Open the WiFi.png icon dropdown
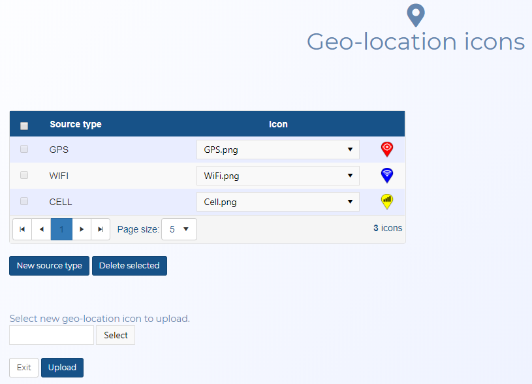This screenshot has height=384, width=532. (x=277, y=176)
